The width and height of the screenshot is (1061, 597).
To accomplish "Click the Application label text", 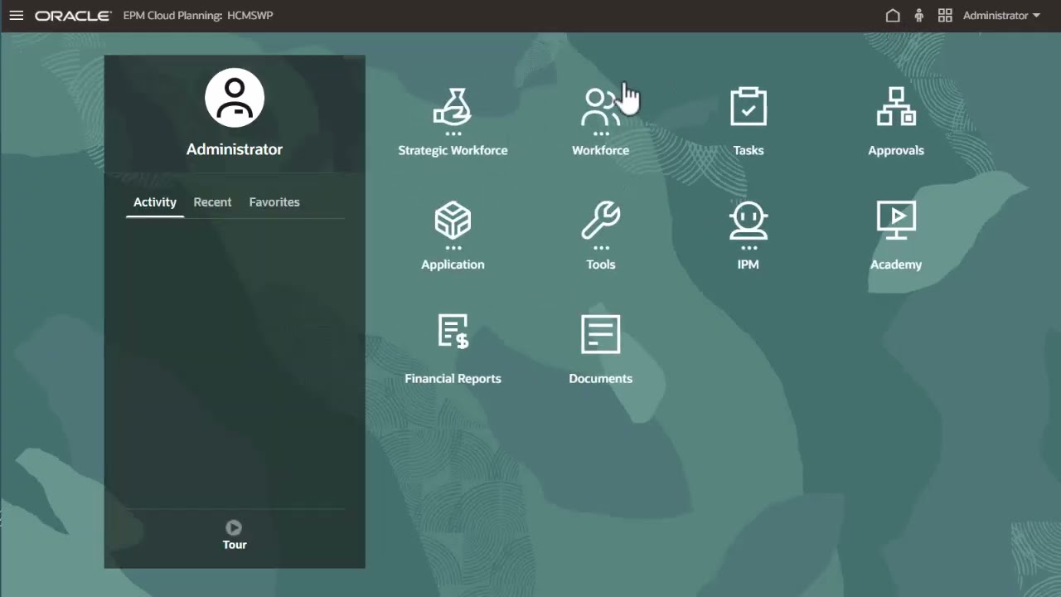I will click(x=453, y=265).
